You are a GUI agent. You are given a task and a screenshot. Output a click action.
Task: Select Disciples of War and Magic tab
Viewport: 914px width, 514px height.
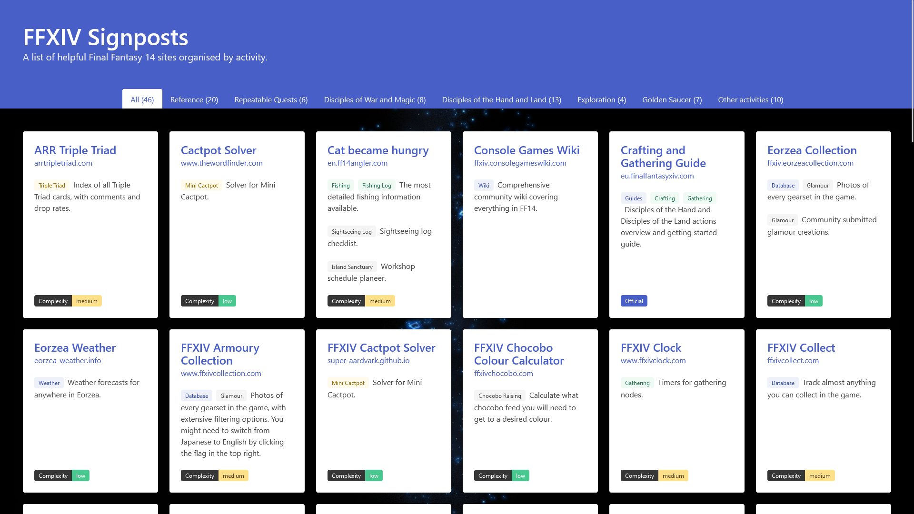[x=375, y=99]
